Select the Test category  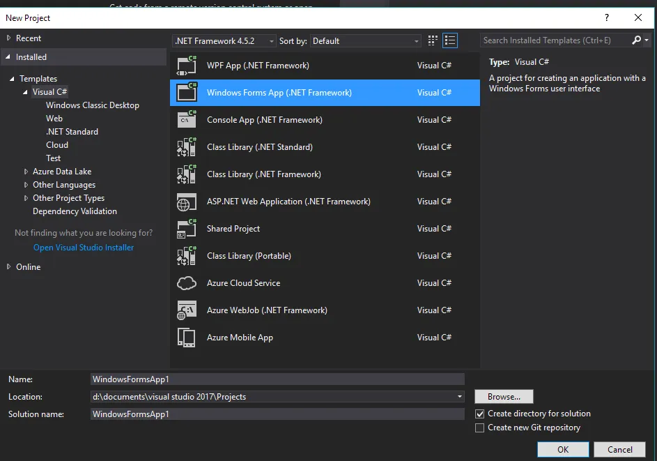[53, 158]
